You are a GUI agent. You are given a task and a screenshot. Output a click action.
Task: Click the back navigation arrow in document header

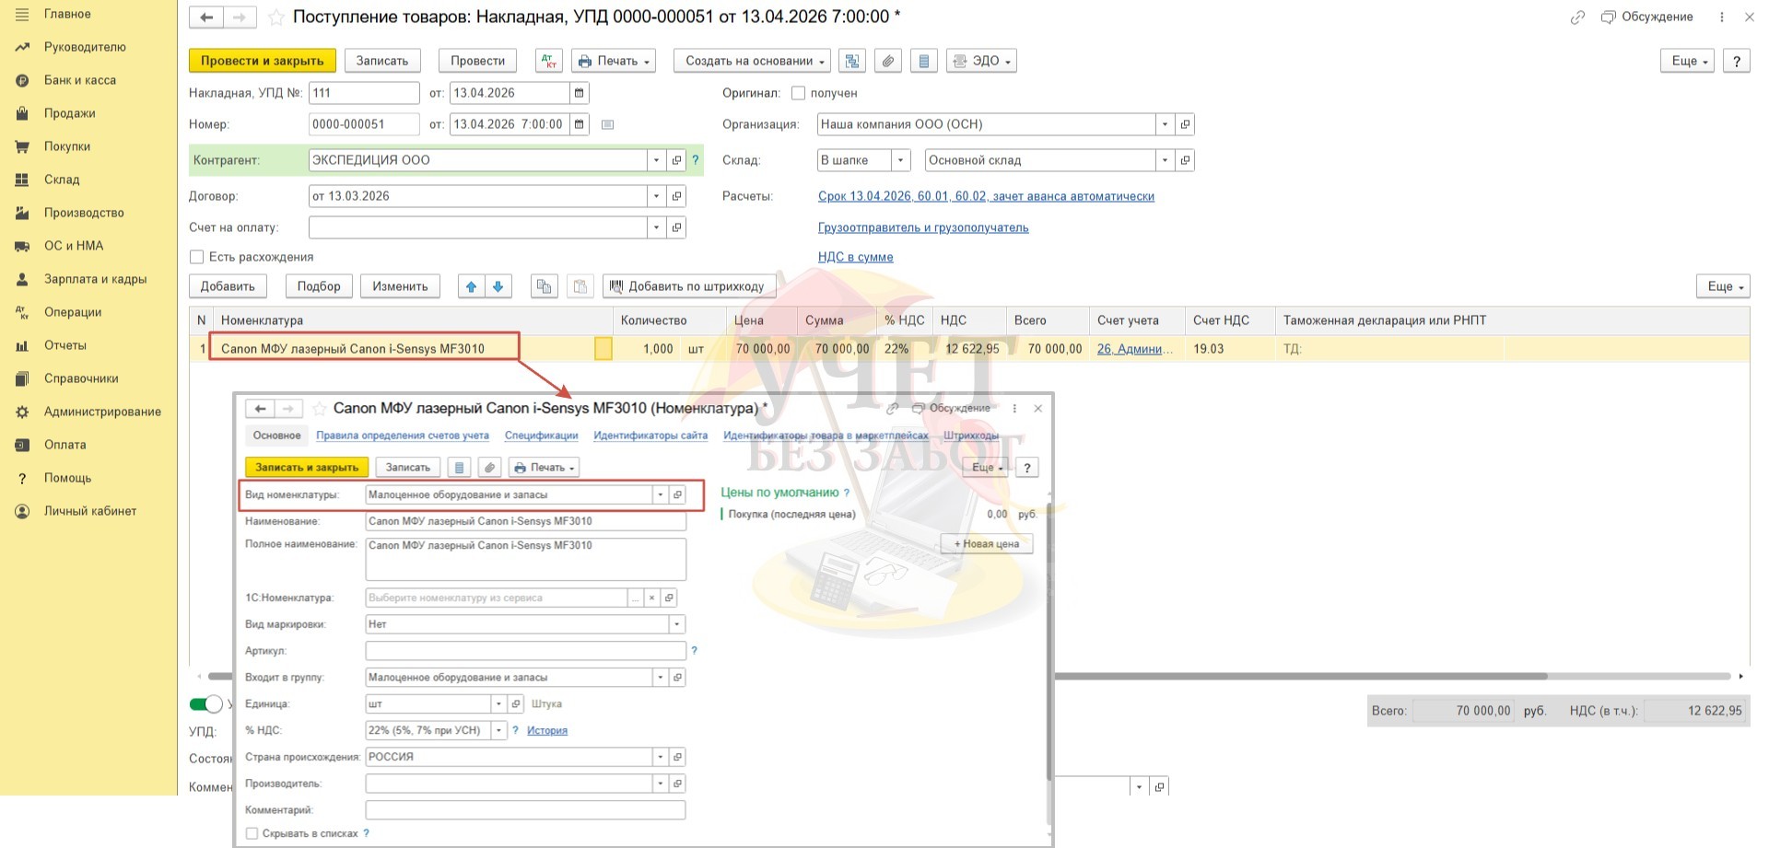pos(207,17)
